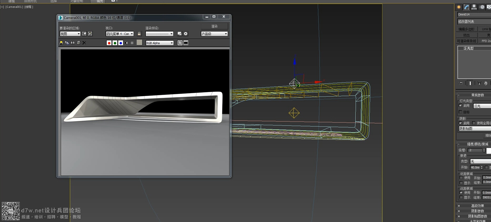491x222 pixels.
Task: Open the area-to-render dropdown (视图)
Action: [70, 34]
